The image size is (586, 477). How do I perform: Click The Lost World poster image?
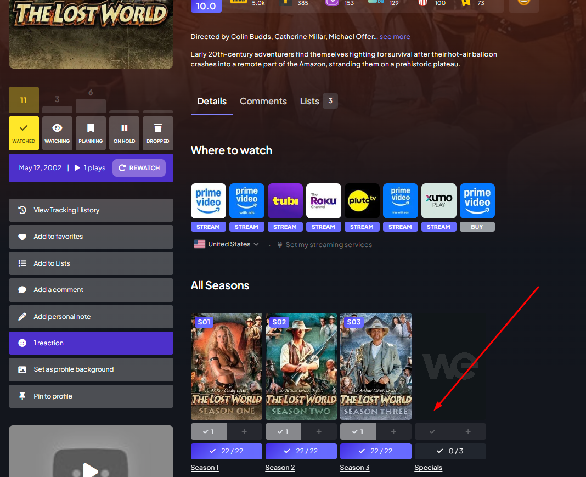click(x=91, y=33)
